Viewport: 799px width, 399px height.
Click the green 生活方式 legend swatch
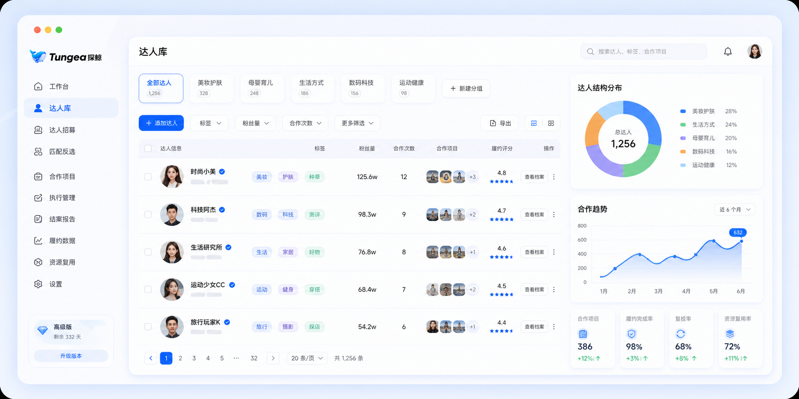(x=683, y=125)
